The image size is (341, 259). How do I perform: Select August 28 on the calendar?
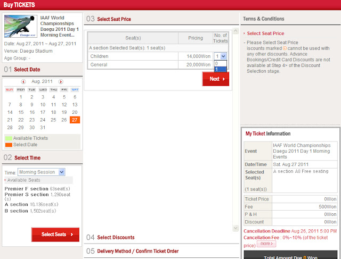[10, 128]
